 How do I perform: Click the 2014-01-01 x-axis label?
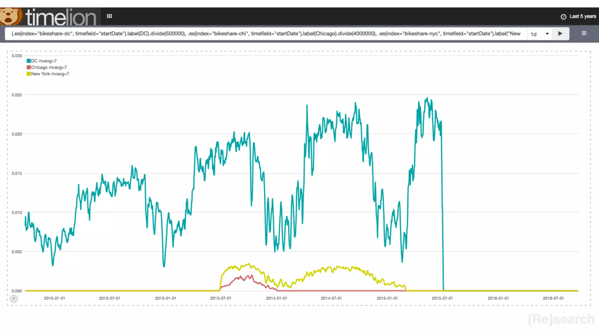tap(276, 298)
